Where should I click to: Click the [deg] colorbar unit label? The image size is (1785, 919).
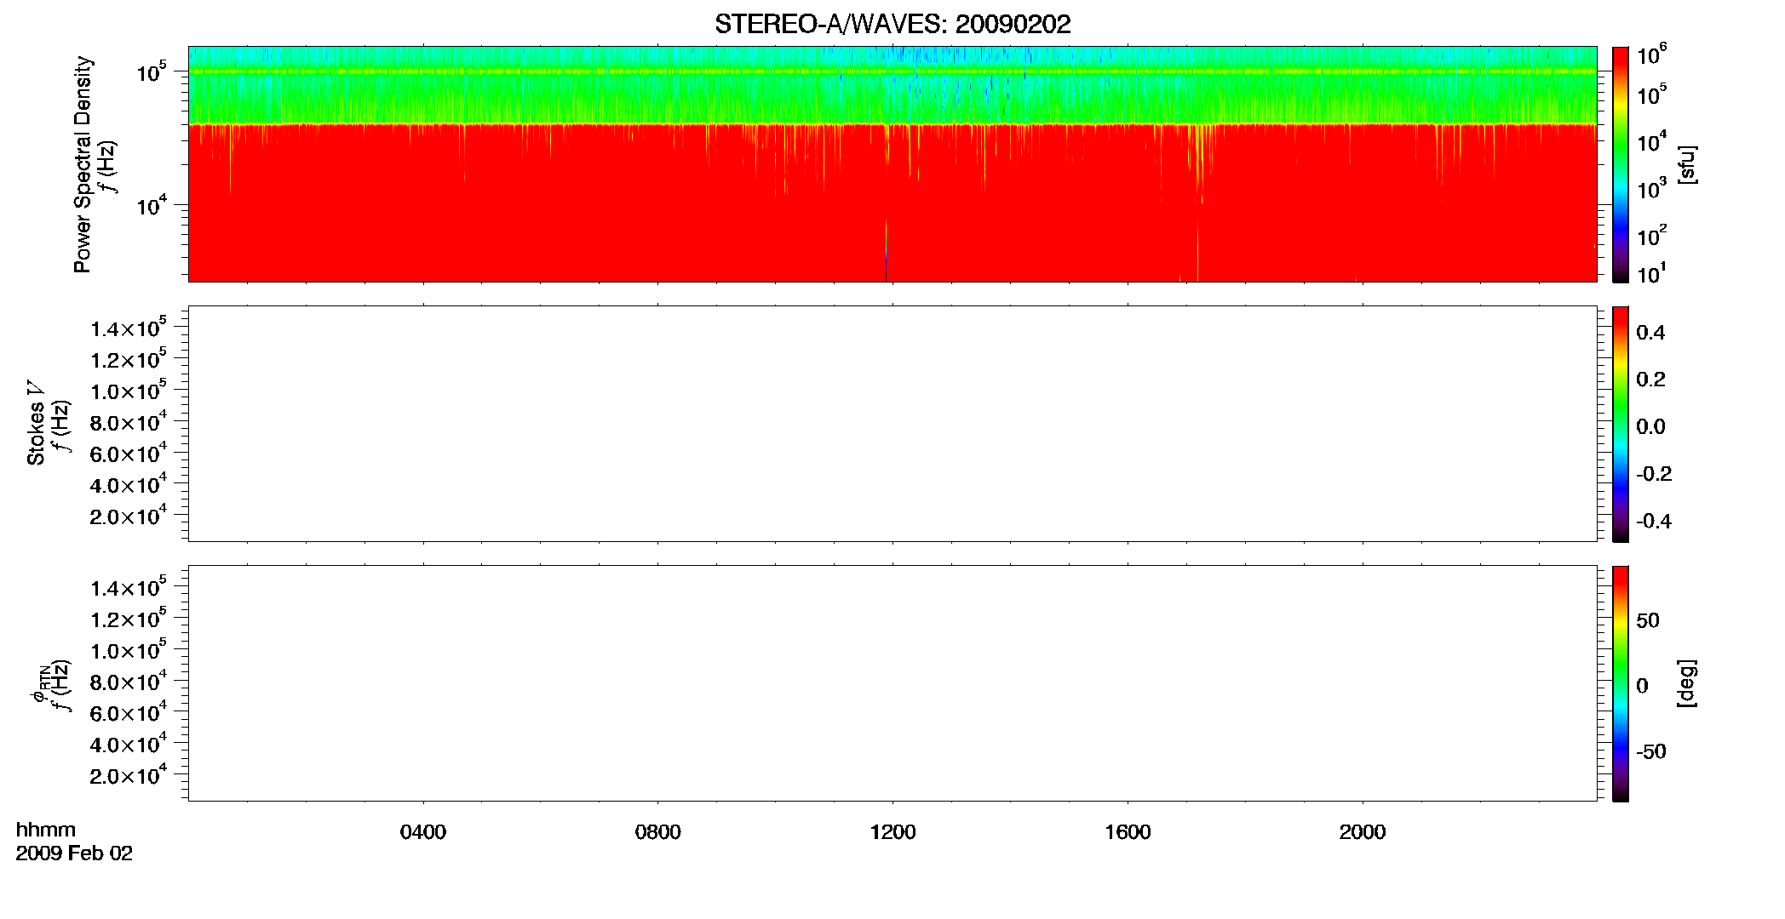[1687, 683]
